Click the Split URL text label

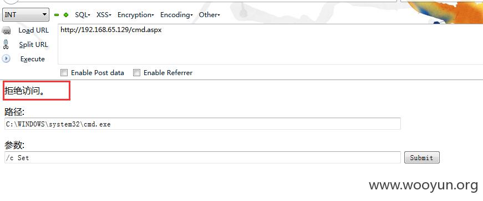pos(34,45)
